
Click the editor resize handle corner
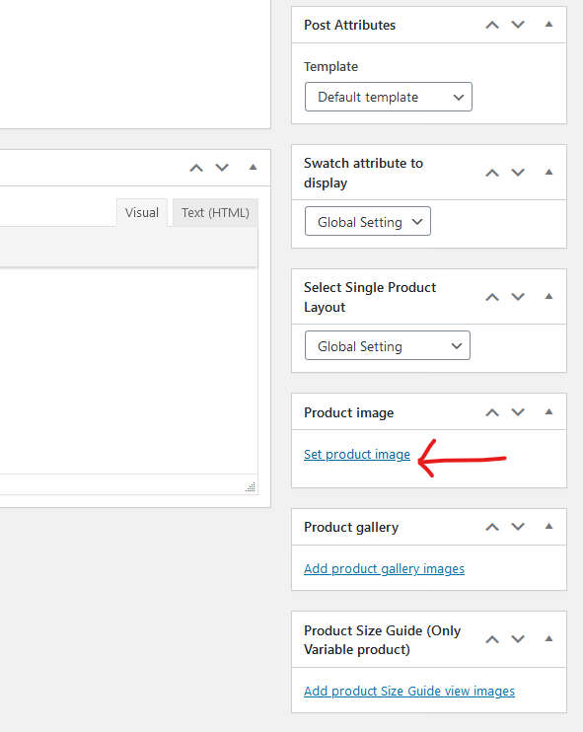click(251, 487)
